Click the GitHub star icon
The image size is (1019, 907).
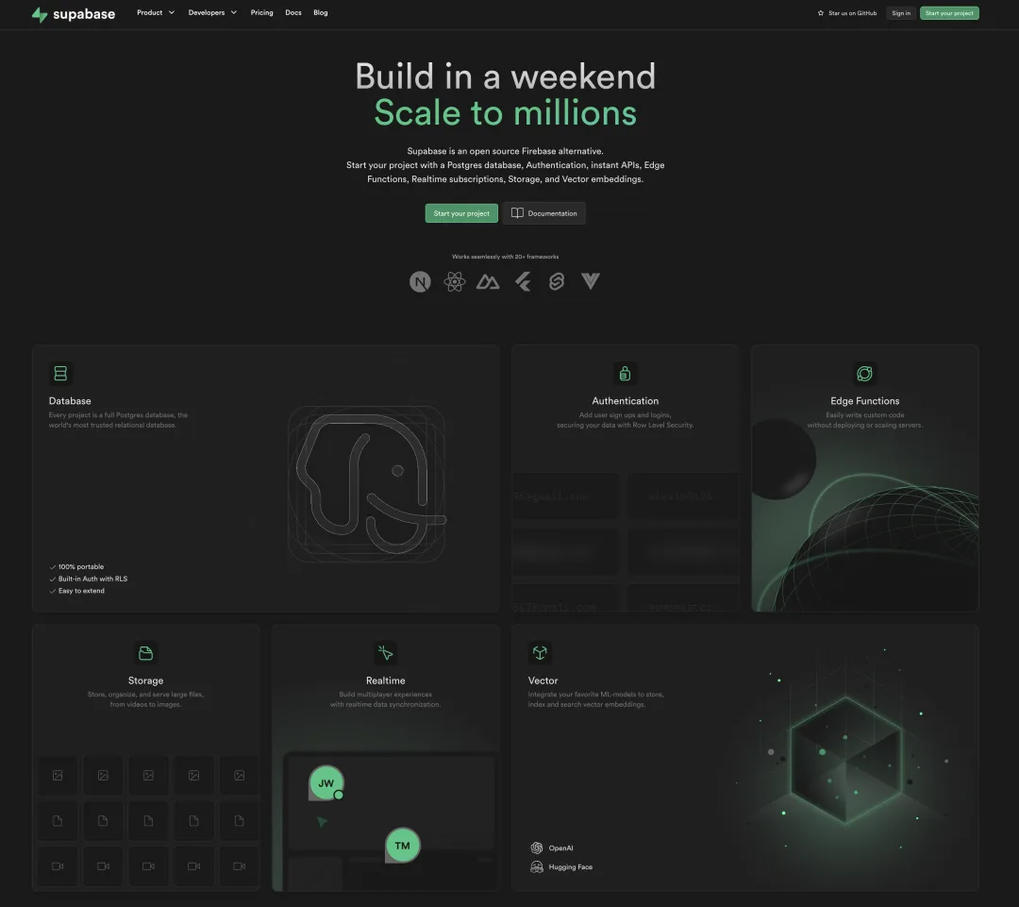821,13
